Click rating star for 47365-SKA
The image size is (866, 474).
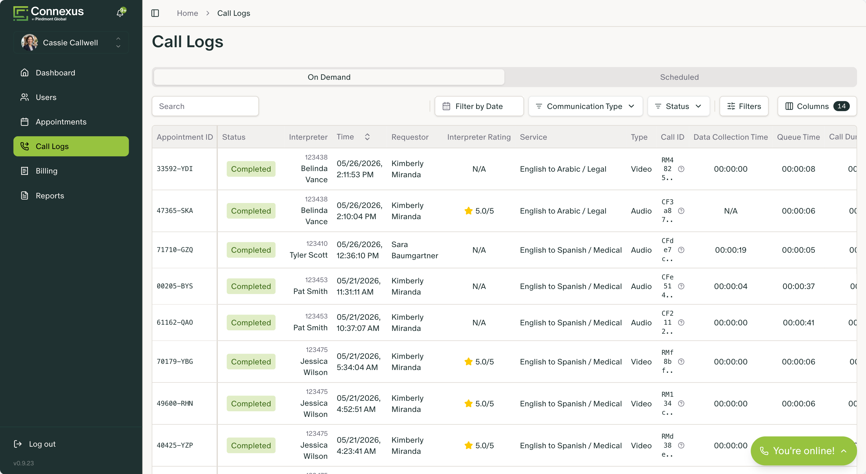click(x=468, y=210)
